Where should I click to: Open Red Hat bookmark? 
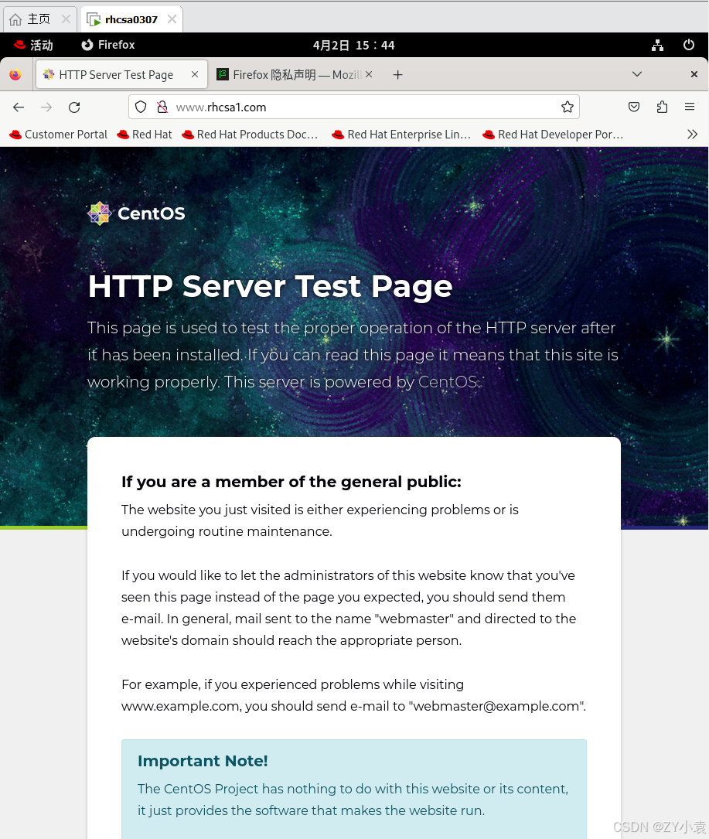(x=145, y=135)
